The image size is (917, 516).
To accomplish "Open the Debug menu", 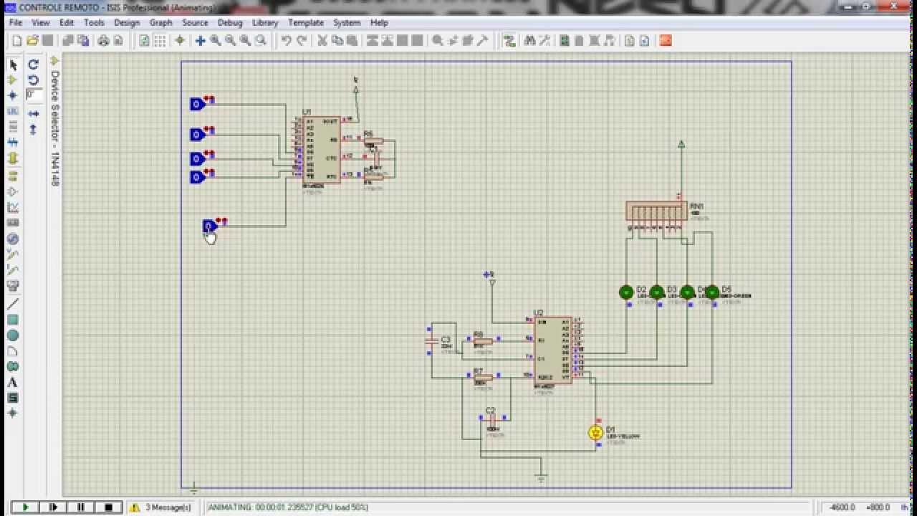I will point(230,23).
